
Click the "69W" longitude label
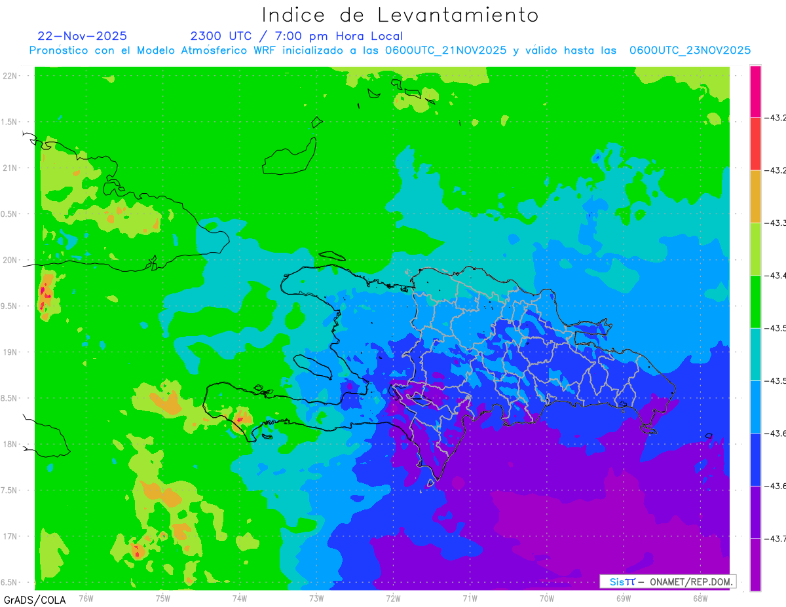click(623, 598)
